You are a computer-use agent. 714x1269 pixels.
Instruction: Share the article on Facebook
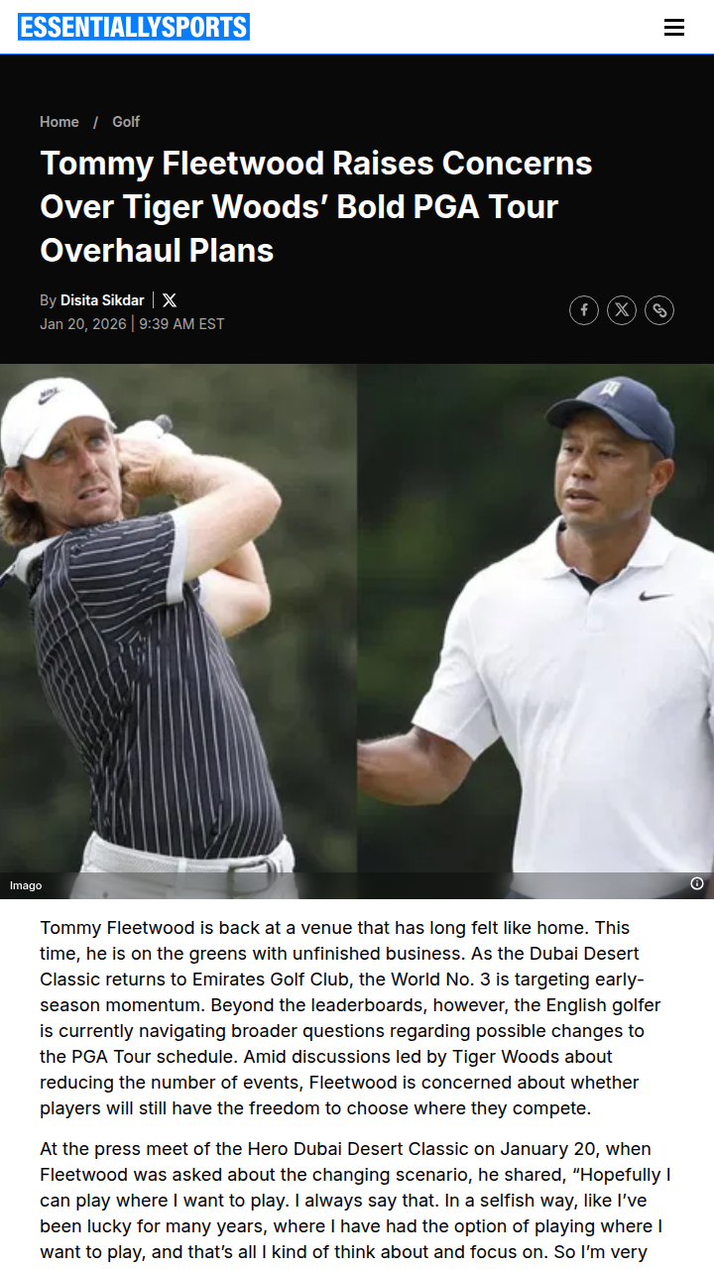pyautogui.click(x=584, y=310)
